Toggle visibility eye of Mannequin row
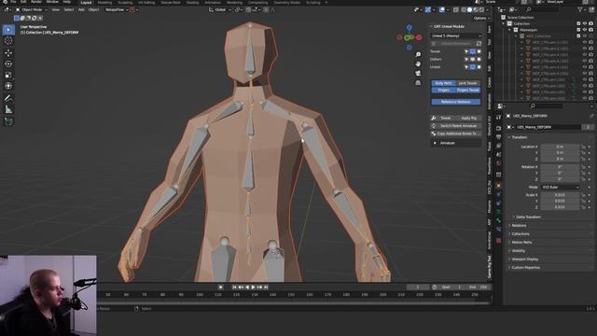 [585, 30]
